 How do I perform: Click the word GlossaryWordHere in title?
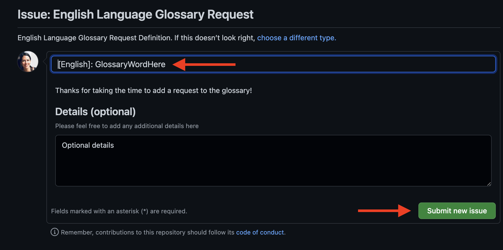[x=130, y=64]
